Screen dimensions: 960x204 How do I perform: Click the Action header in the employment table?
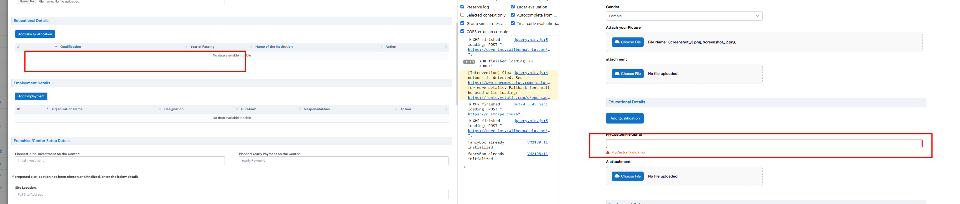pos(423,109)
